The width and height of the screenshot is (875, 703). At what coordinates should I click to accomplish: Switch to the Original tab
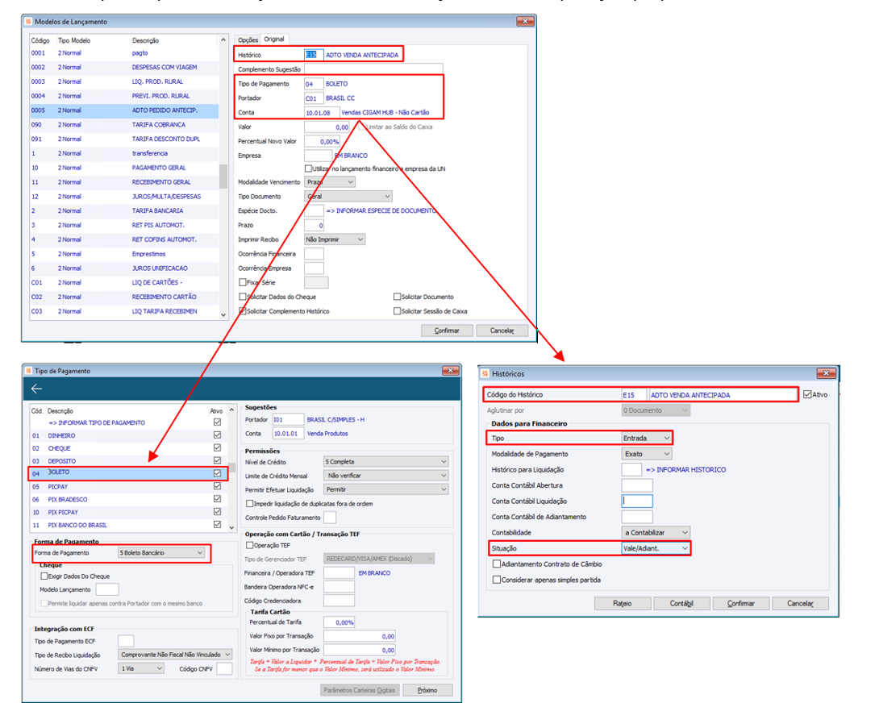point(274,39)
